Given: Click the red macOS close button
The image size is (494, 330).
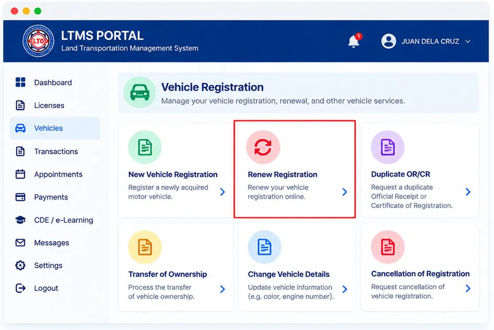Looking at the screenshot, I should coord(15,11).
